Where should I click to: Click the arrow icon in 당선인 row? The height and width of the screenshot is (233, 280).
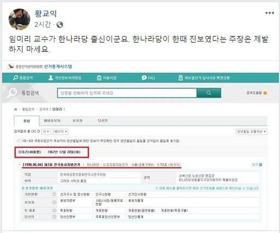tap(54, 217)
